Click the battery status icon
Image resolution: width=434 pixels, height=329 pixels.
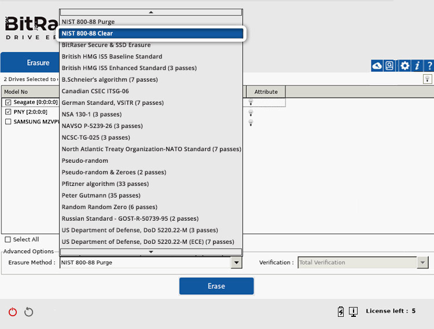pos(341,312)
